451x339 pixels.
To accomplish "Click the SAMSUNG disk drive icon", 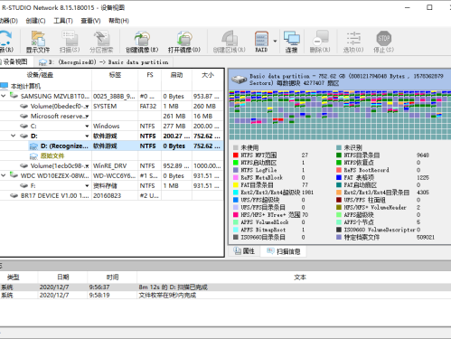I will point(14,96).
